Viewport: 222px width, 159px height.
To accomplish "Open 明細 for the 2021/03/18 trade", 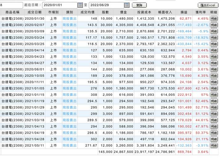I will point(214,120).
